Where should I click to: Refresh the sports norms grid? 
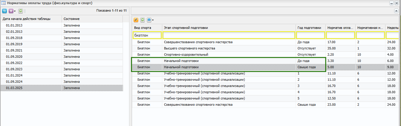tap(143, 20)
